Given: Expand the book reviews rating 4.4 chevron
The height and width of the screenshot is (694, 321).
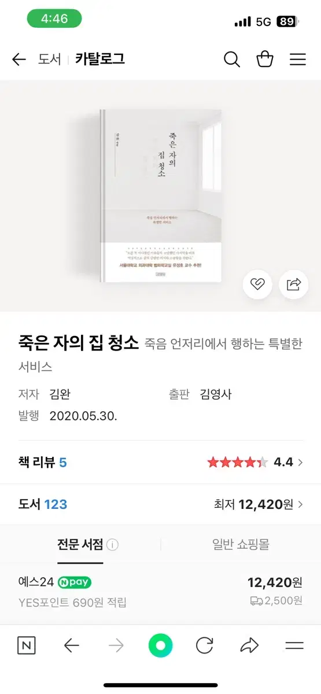Looking at the screenshot, I should (300, 462).
